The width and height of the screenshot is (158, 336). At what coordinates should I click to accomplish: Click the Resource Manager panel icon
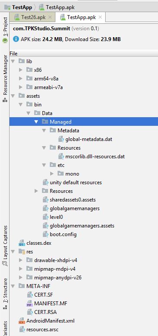coord(5,99)
